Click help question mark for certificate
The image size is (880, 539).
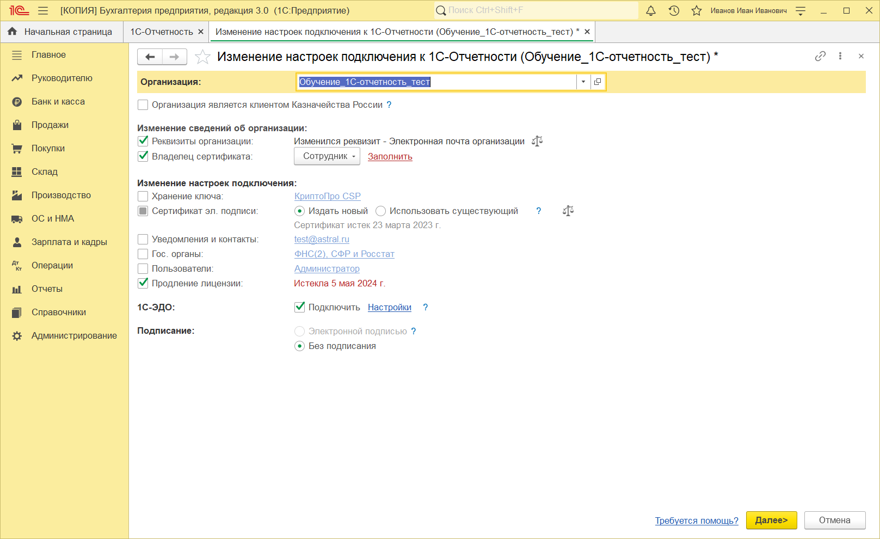pyautogui.click(x=539, y=211)
